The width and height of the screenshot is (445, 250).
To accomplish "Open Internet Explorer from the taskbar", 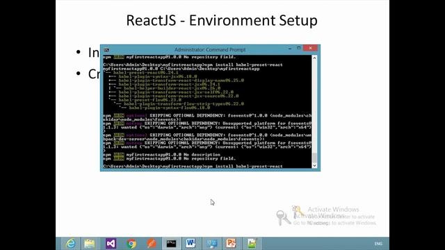I will 70,244.
